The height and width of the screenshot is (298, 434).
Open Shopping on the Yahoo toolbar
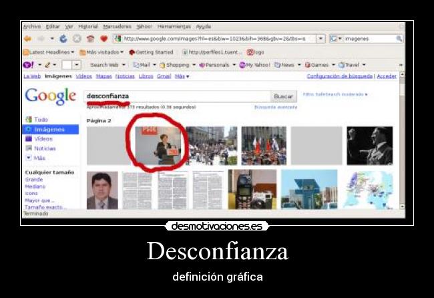pos(175,65)
